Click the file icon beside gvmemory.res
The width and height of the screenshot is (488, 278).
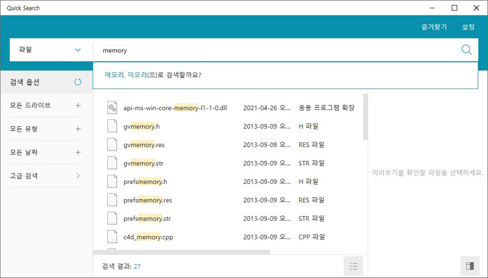112,145
